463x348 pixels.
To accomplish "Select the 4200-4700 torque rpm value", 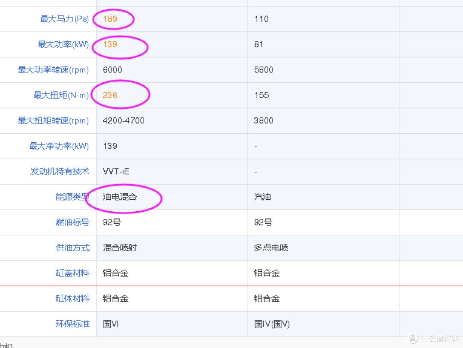I will (123, 120).
